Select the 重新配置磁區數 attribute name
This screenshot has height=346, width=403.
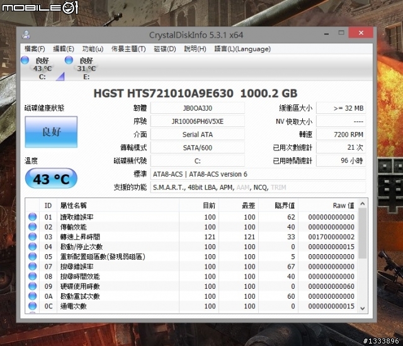(103, 257)
